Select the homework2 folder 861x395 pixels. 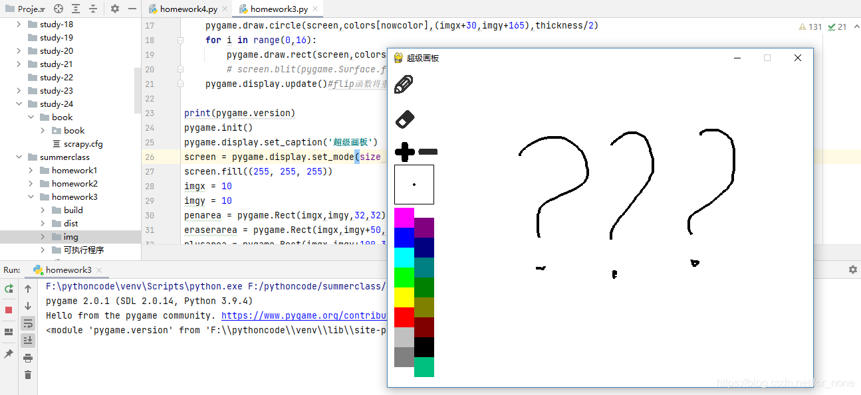tap(74, 184)
